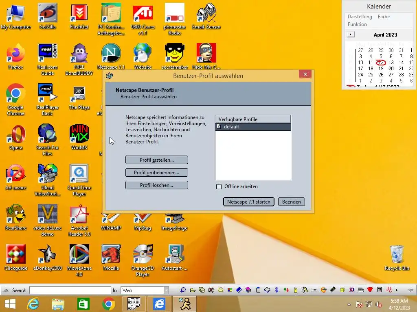This screenshot has height=312, width=417.
Task: Open Netscape 7.1 desktop icon
Action: pos(111,56)
